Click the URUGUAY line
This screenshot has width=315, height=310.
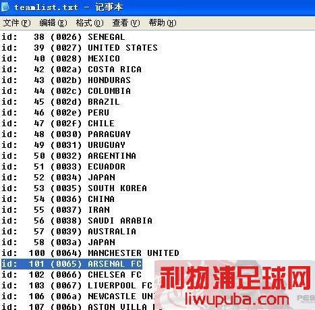[63, 145]
